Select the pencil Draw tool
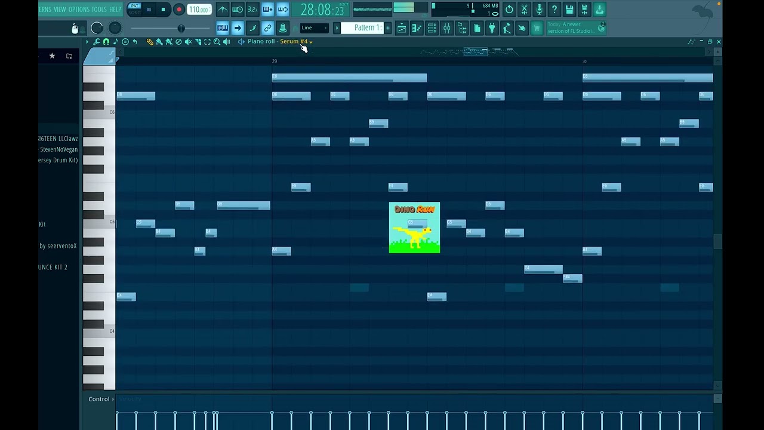This screenshot has width=764, height=430. (150, 42)
